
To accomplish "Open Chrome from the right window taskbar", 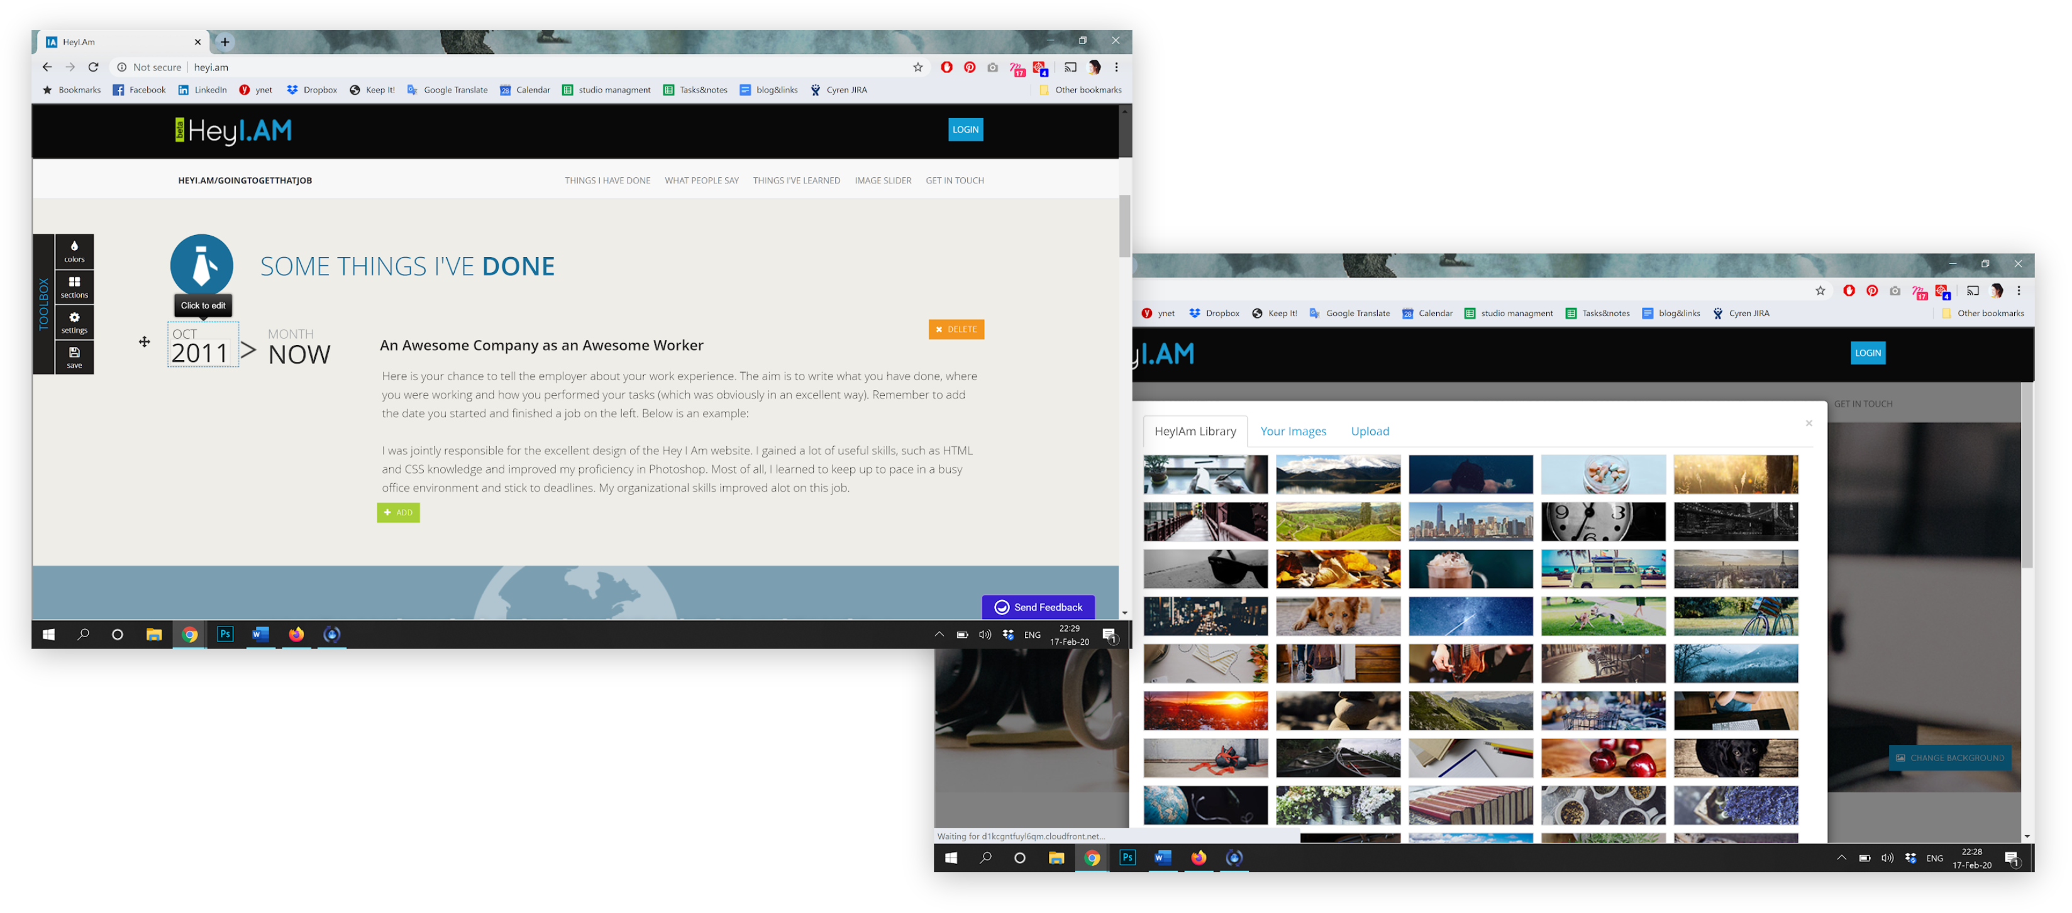I will click(1092, 858).
